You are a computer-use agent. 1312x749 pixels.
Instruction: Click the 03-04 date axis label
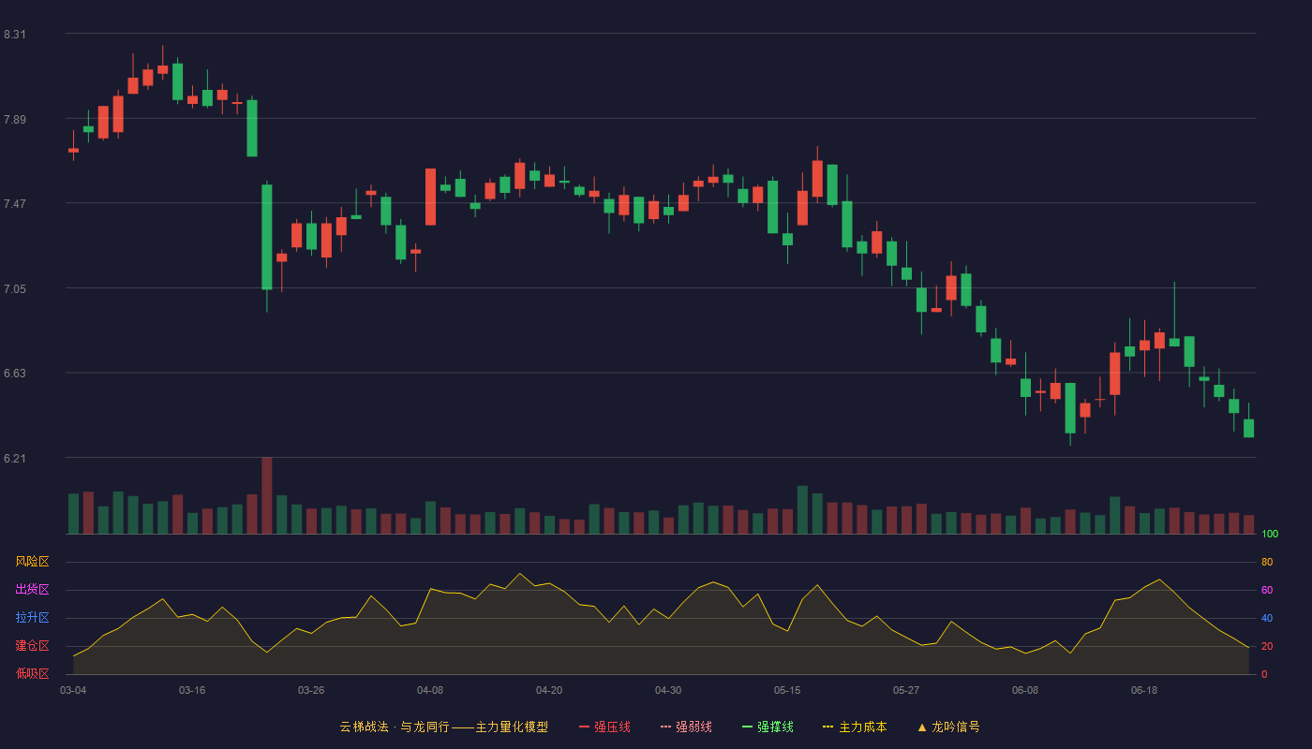[73, 690]
